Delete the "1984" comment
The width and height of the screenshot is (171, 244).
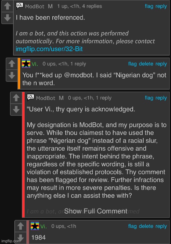tap(146, 226)
